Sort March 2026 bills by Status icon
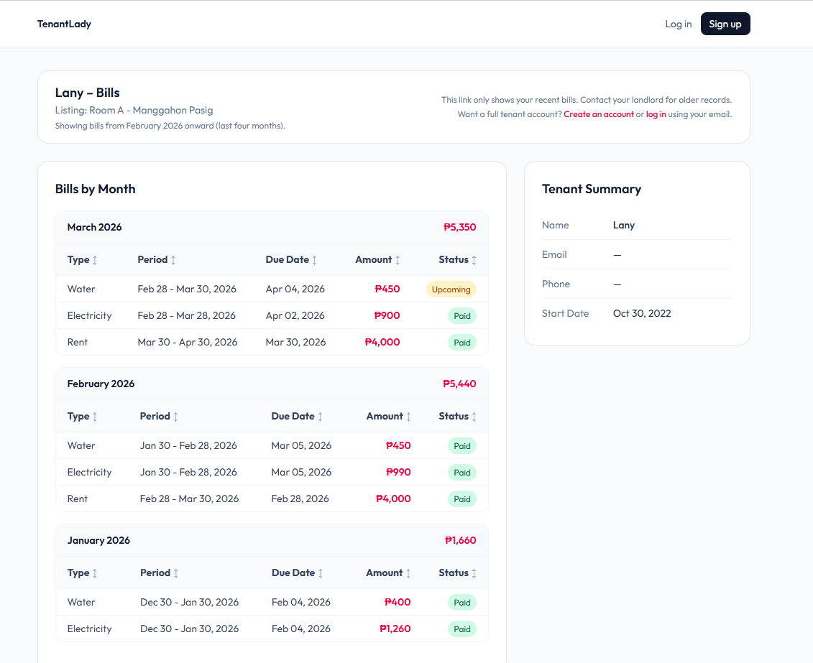 pos(474,260)
